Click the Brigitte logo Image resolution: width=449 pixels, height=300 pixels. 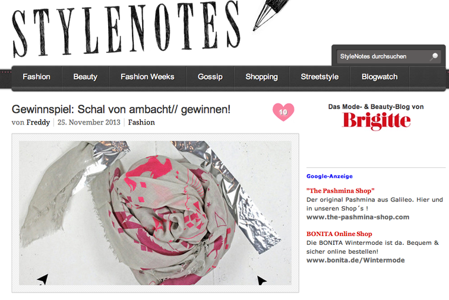(x=377, y=121)
